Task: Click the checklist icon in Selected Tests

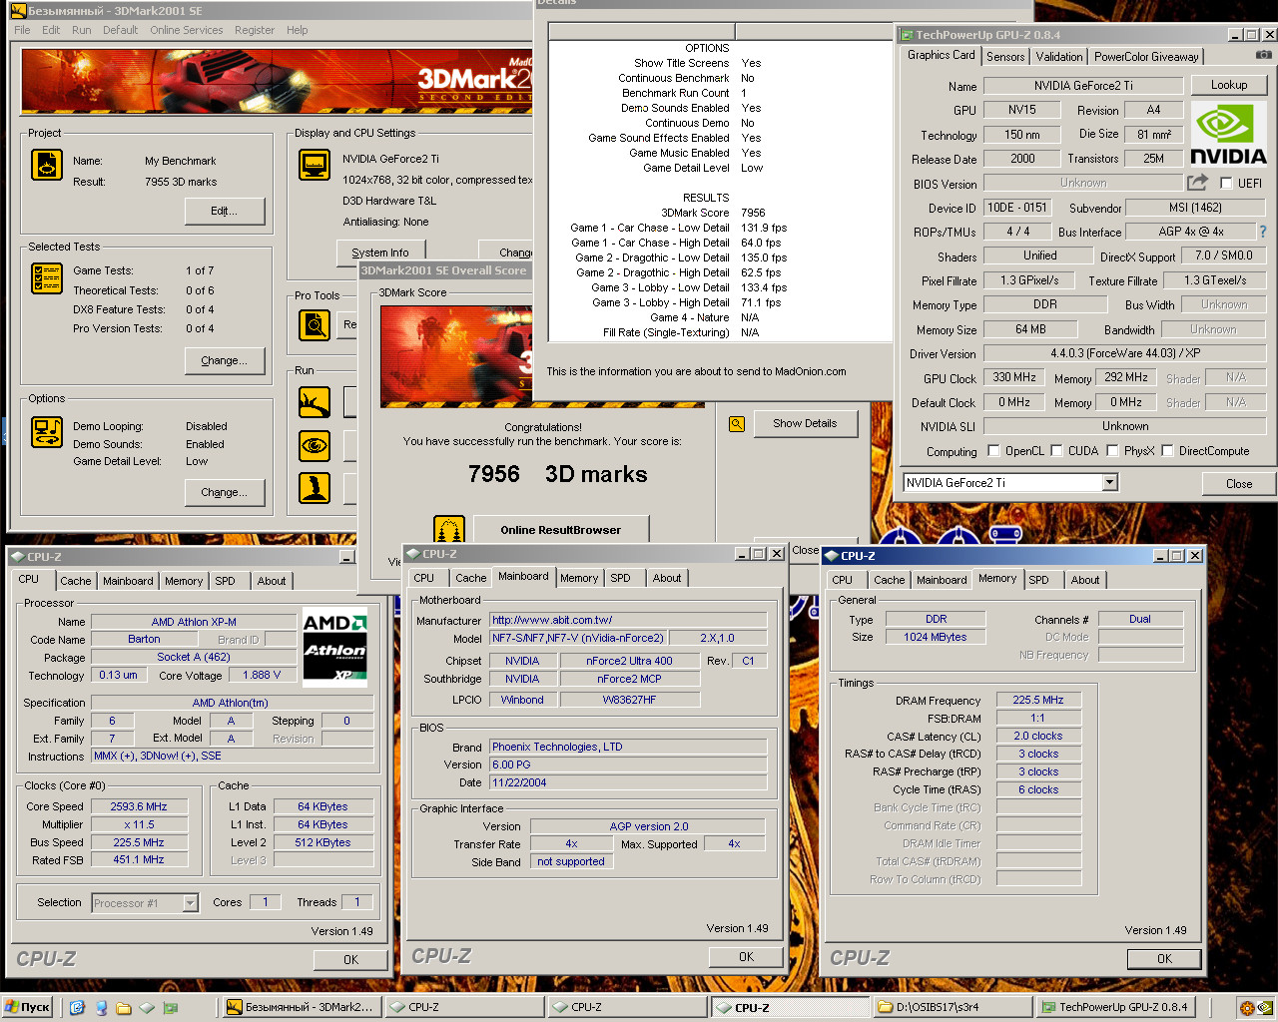Action: click(x=47, y=278)
